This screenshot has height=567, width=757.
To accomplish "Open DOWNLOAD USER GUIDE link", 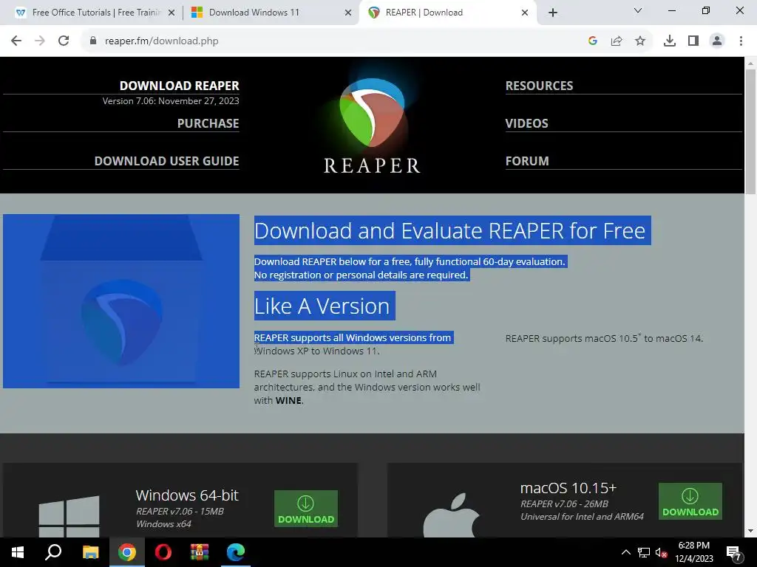I will [x=166, y=161].
